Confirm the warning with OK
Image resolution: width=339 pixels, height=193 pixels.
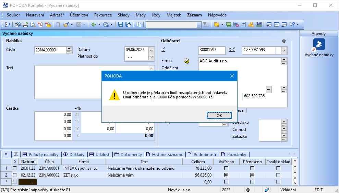click(219, 116)
